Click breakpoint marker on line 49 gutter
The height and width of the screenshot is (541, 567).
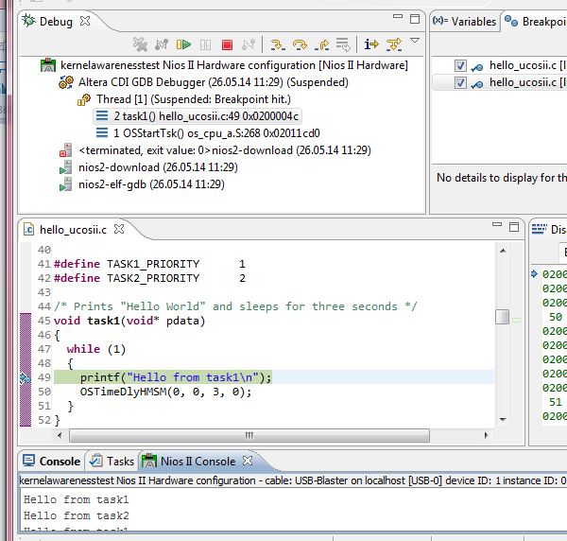[x=26, y=377]
